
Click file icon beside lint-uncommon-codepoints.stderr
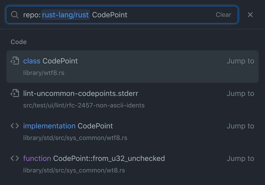(x=15, y=93)
